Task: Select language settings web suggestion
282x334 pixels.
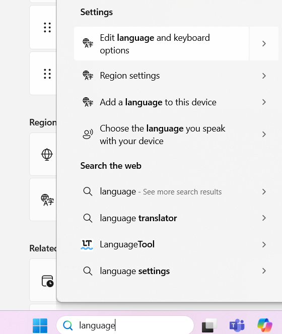Action: (162, 271)
